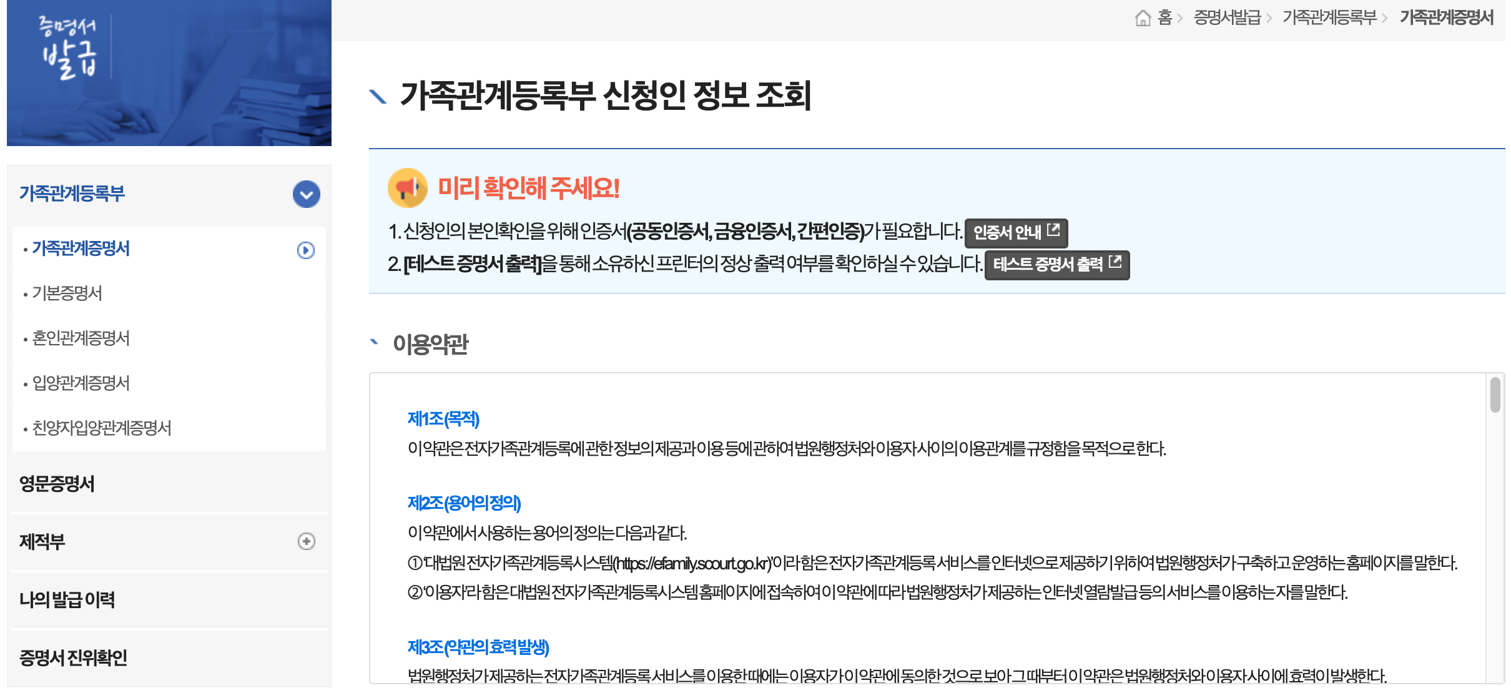Click 증명서발급 breadcrumb link
Image resolution: width=1511 pixels, height=693 pixels.
click(x=1227, y=18)
